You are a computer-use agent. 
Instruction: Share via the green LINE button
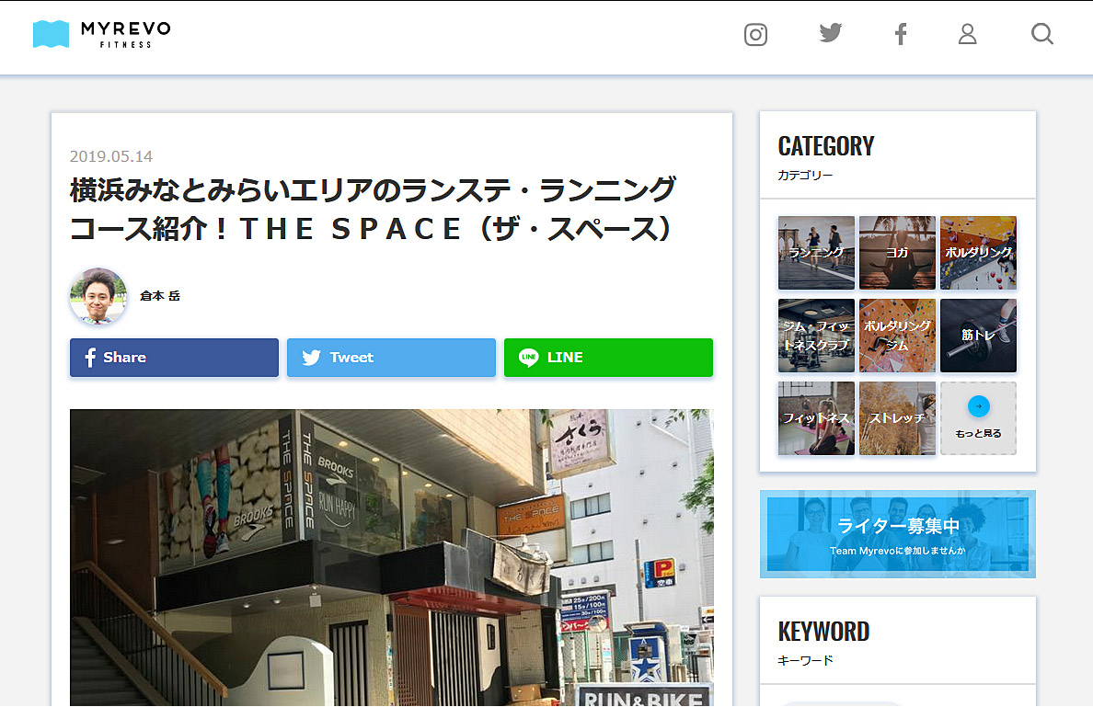[608, 358]
